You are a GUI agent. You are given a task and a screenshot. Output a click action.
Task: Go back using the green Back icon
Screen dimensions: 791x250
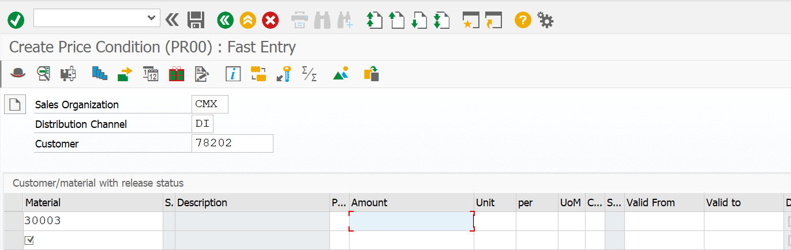click(x=225, y=20)
